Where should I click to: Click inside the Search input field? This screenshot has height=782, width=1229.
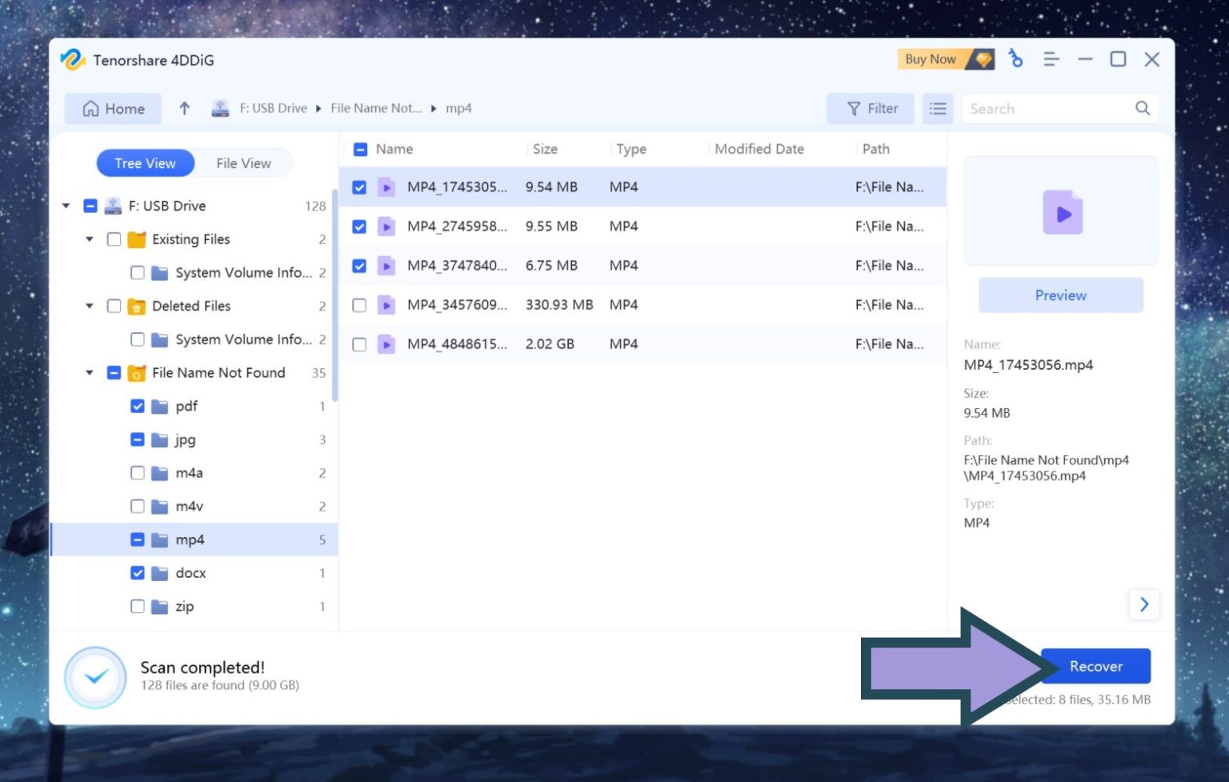(1040, 108)
